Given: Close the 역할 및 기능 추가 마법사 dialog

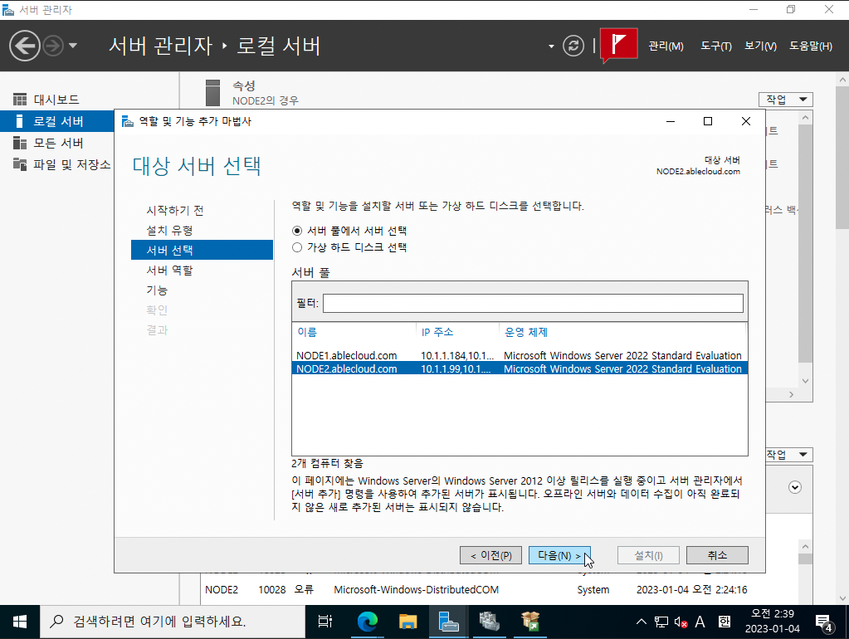Looking at the screenshot, I should pos(746,121).
